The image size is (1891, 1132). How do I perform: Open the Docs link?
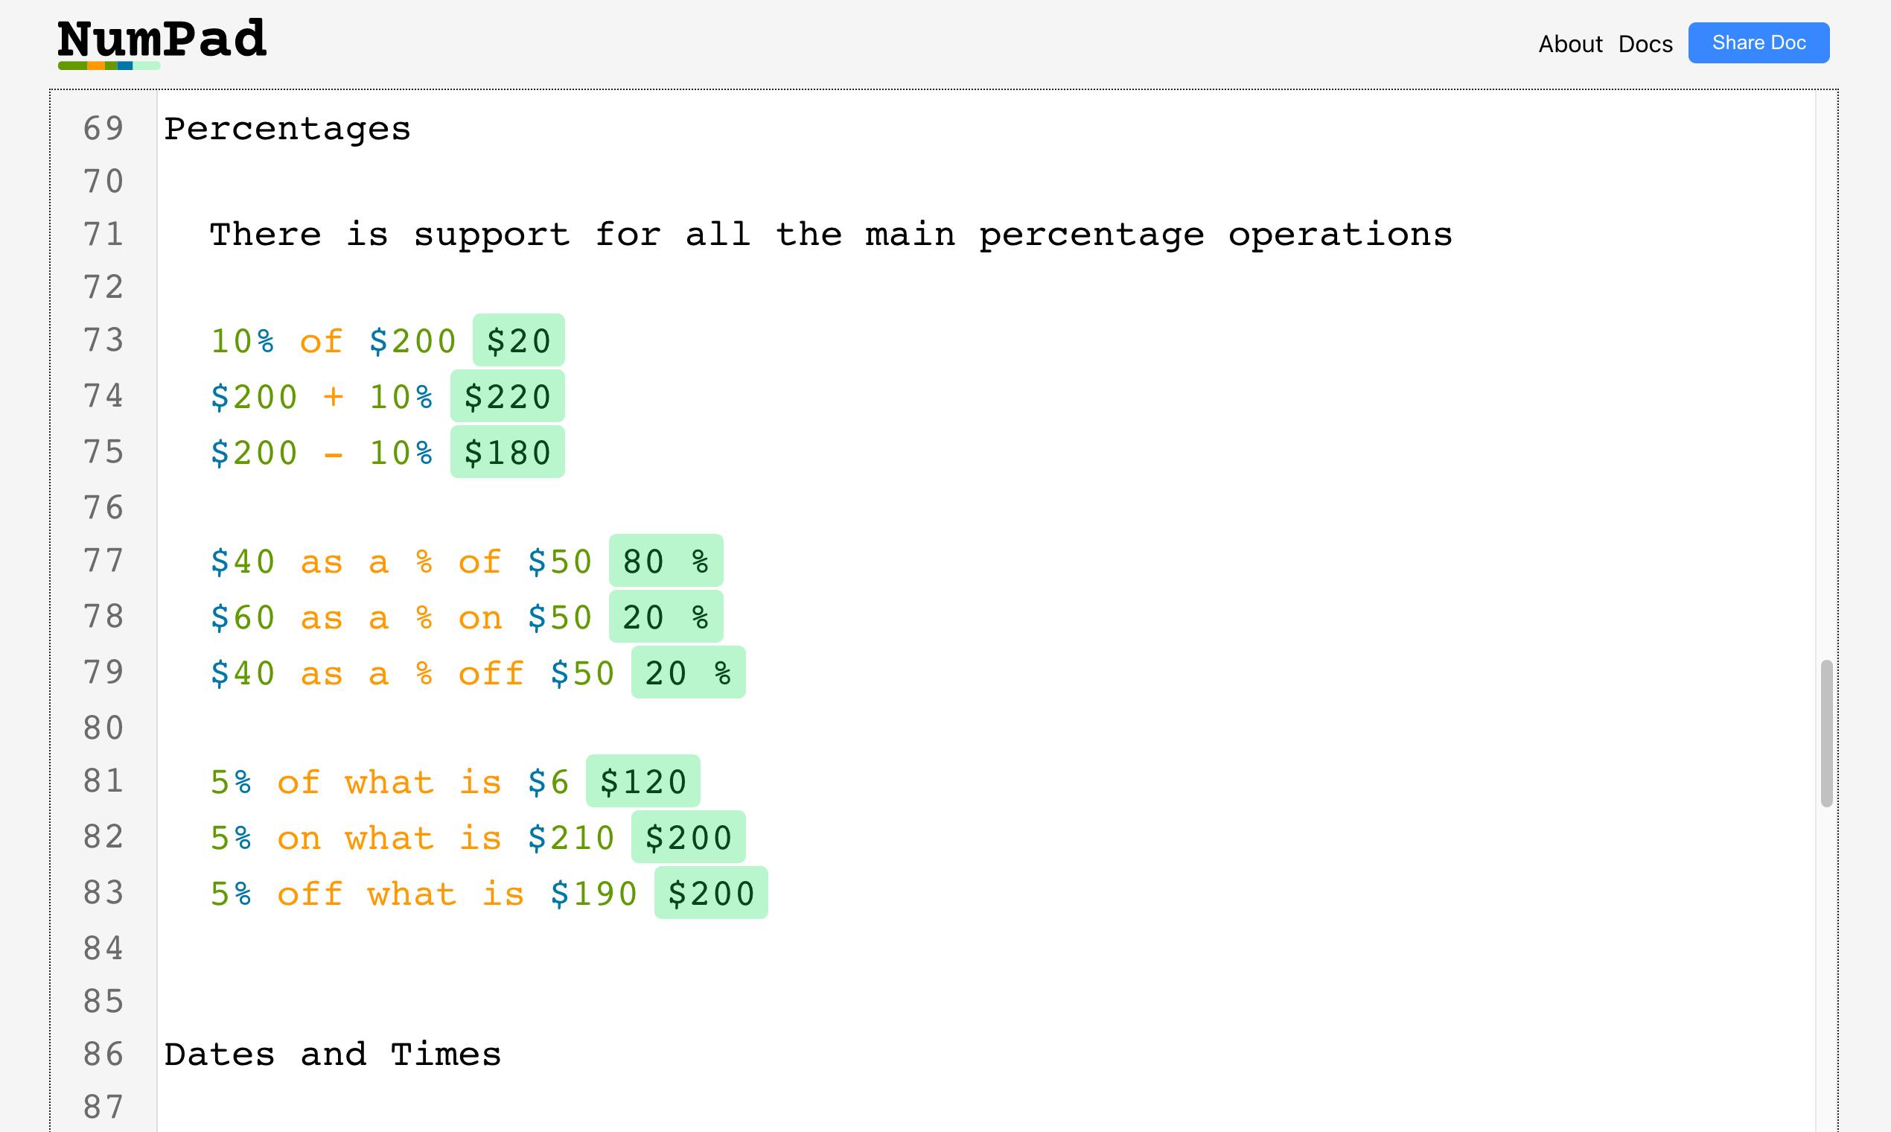coord(1645,44)
